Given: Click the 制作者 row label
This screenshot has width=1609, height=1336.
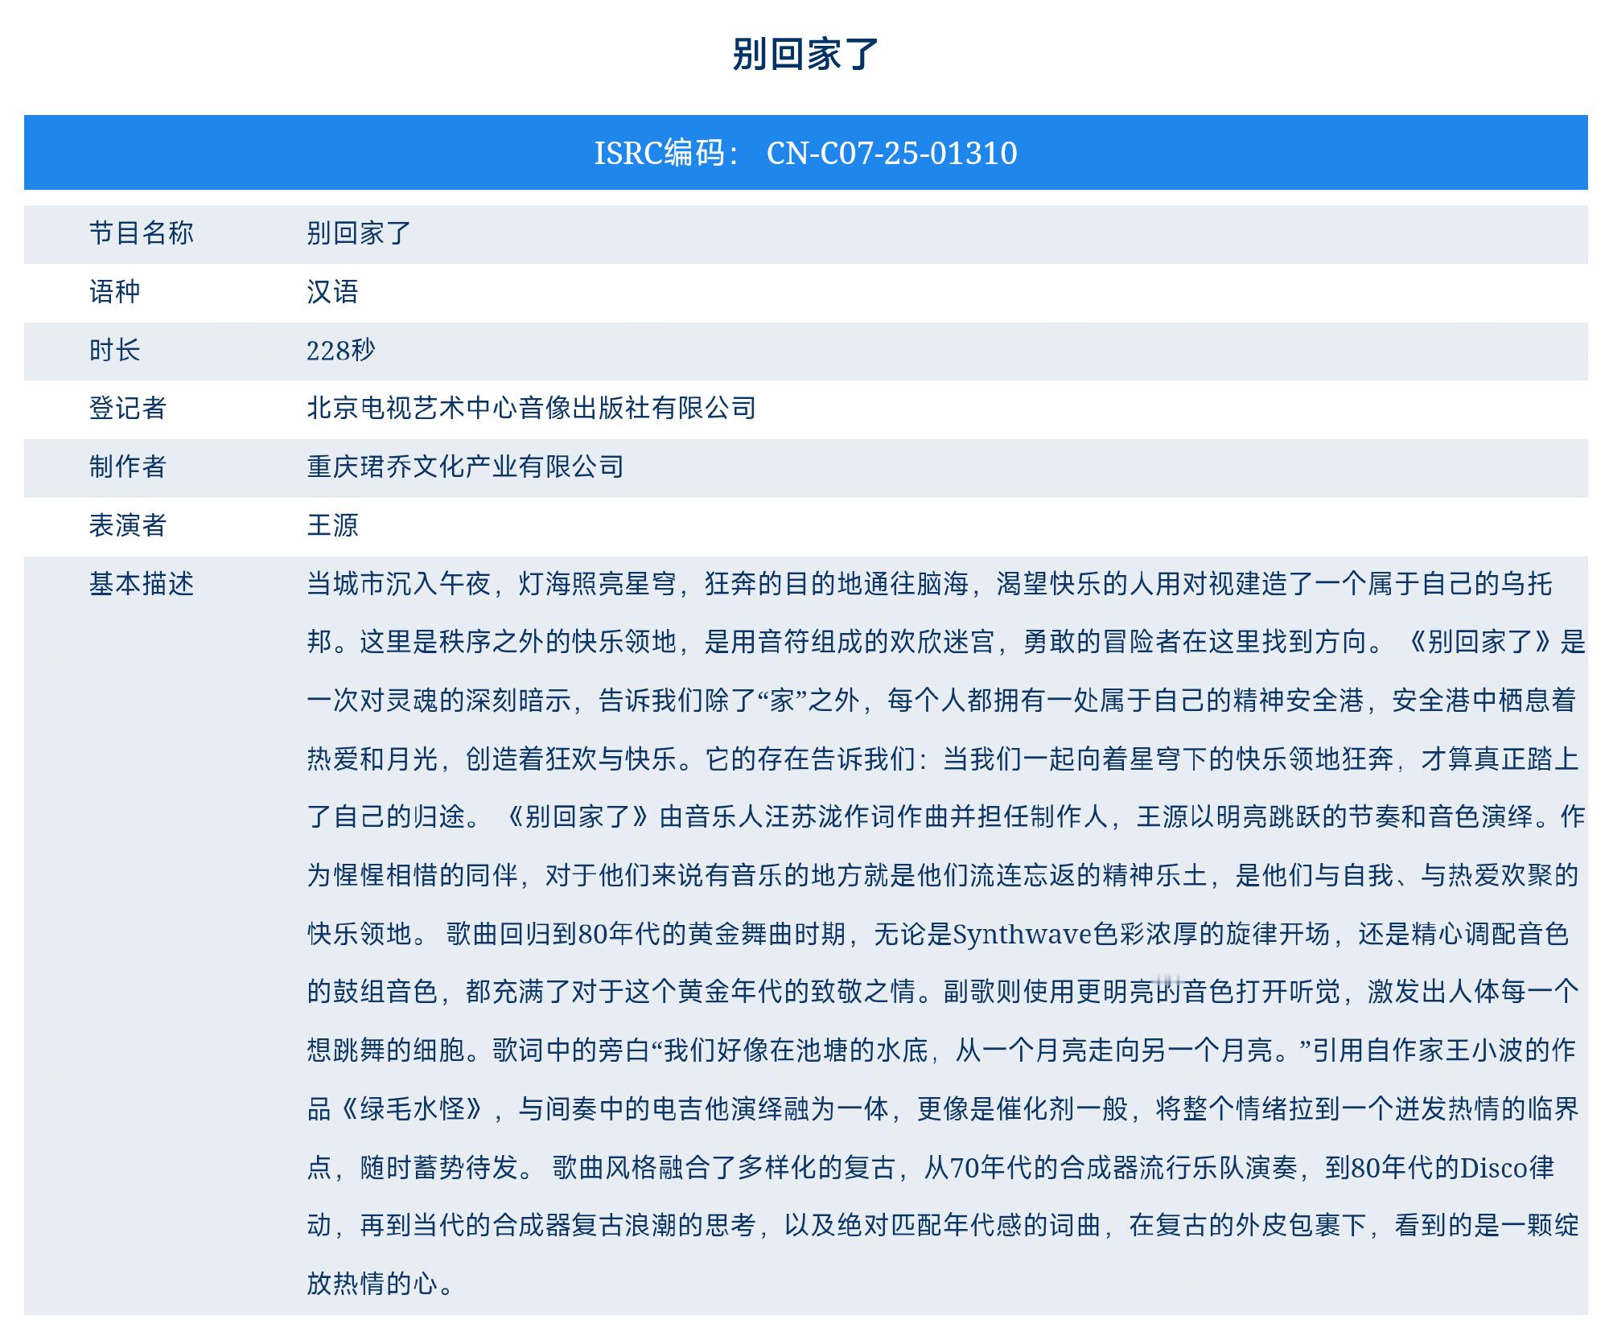Looking at the screenshot, I should tap(127, 467).
